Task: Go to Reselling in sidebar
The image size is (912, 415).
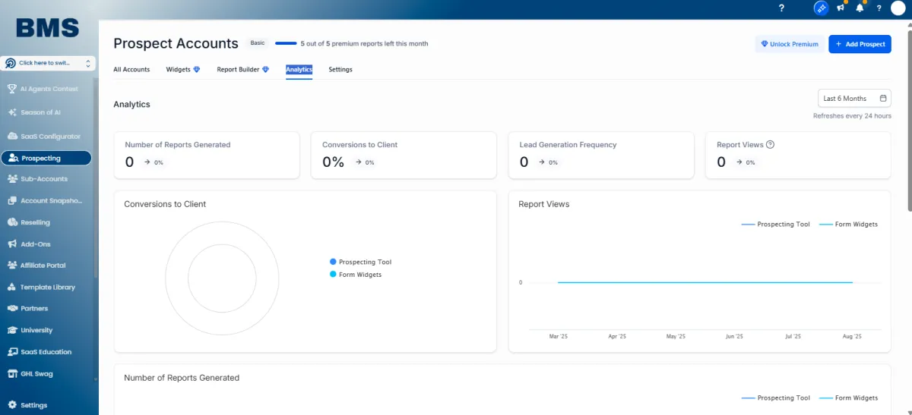Action: (35, 223)
